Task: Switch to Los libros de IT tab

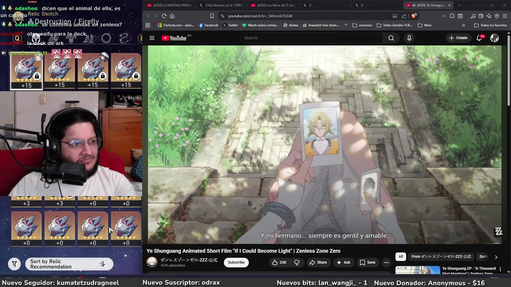Action: [273, 5]
